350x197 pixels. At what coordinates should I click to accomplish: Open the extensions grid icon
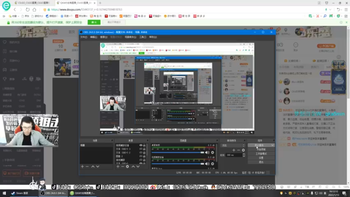coord(346,16)
